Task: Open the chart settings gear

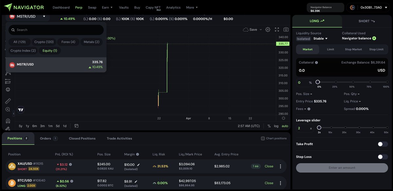Action: click(268, 29)
